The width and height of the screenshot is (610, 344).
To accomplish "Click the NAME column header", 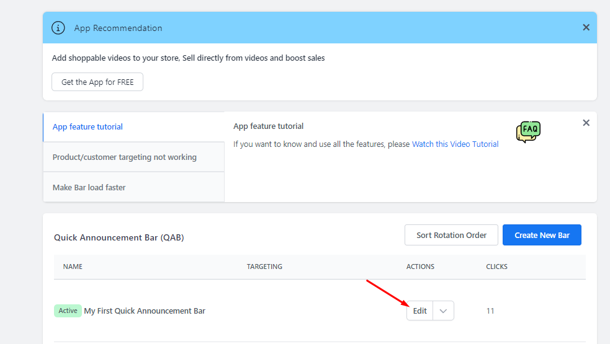I will 73,267.
